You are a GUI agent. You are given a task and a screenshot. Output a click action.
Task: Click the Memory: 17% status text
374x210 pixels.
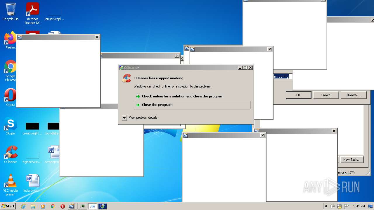pos(346,172)
